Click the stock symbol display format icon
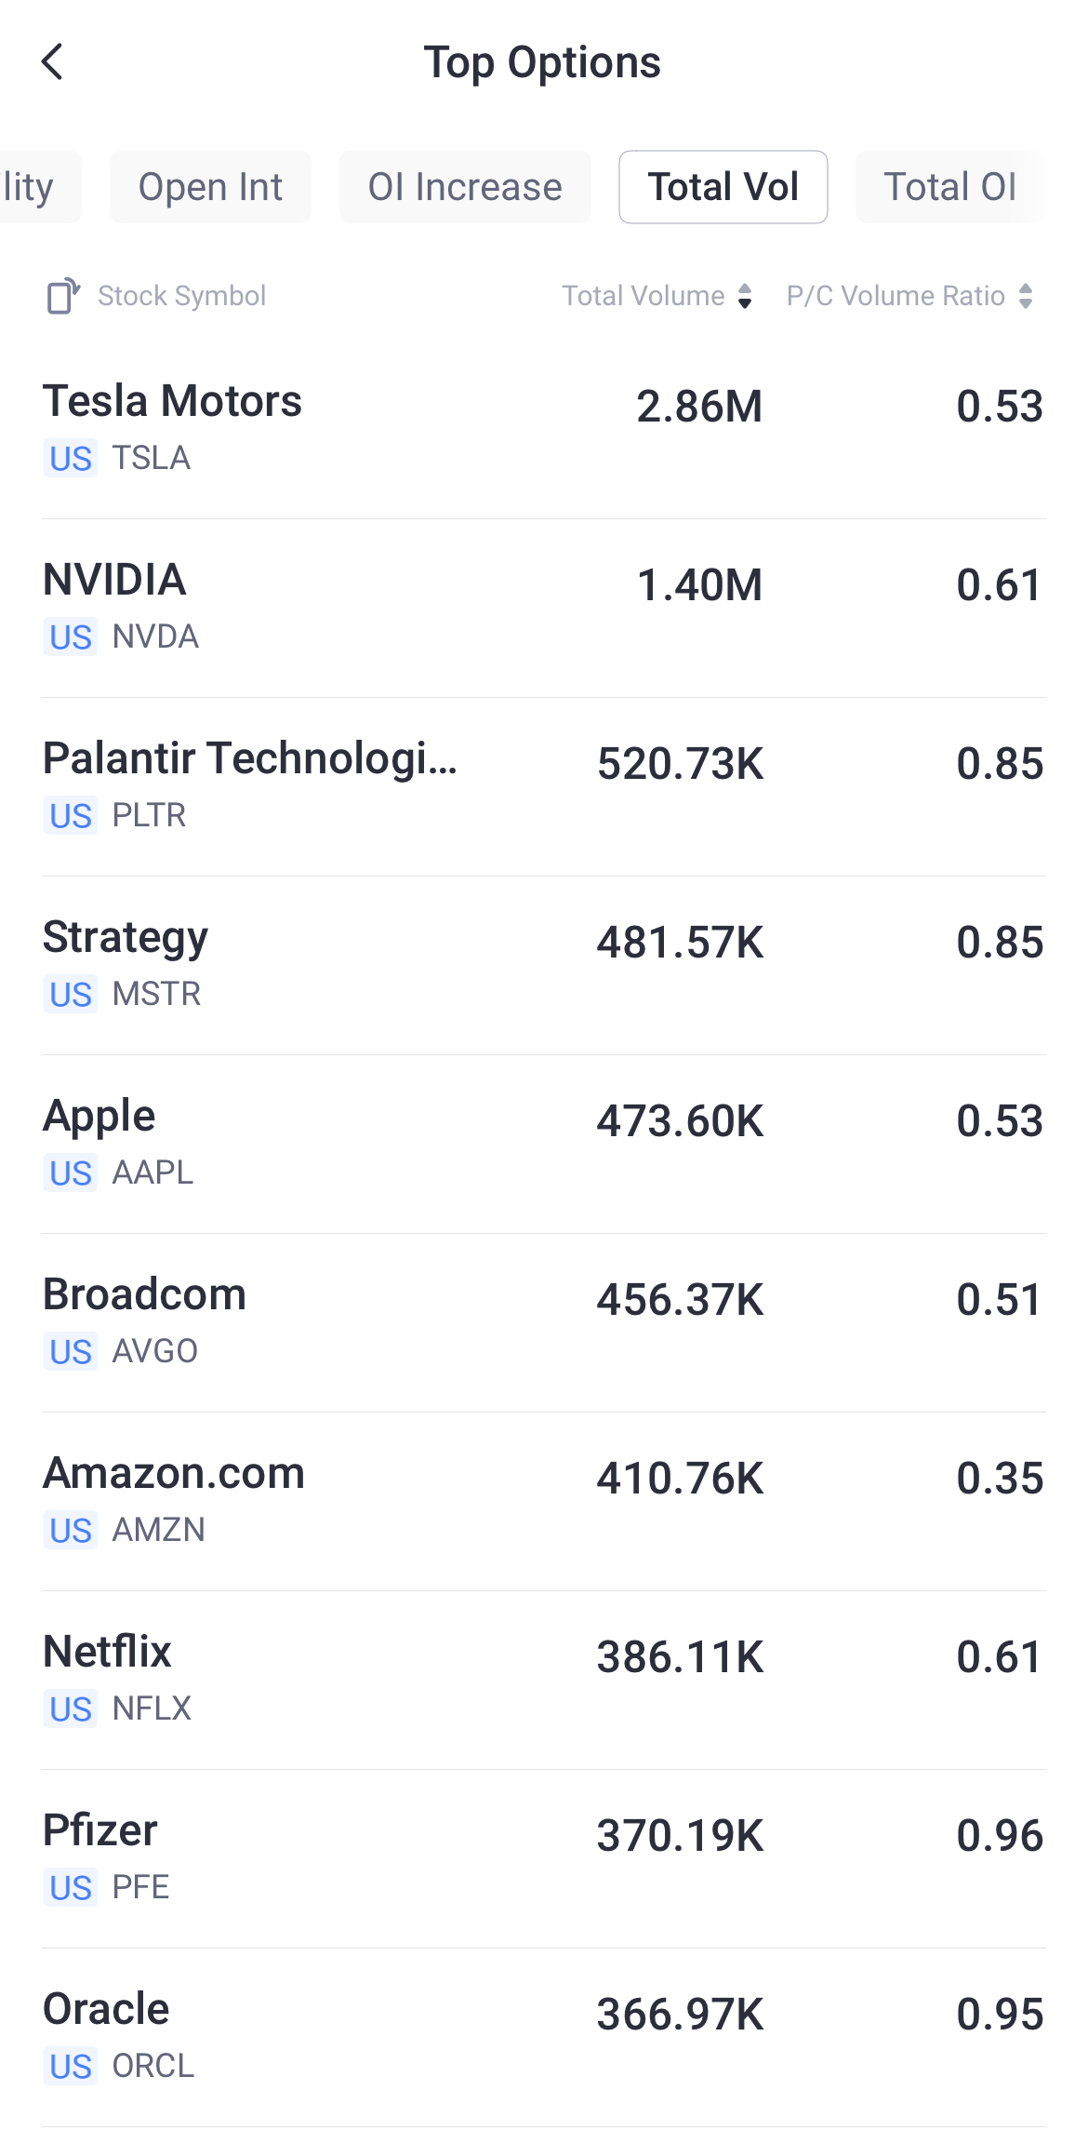Image resolution: width=1088 pixels, height=2130 pixels. pyautogui.click(x=61, y=295)
